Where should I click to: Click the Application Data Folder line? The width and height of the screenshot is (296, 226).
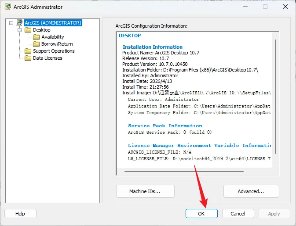point(199,106)
